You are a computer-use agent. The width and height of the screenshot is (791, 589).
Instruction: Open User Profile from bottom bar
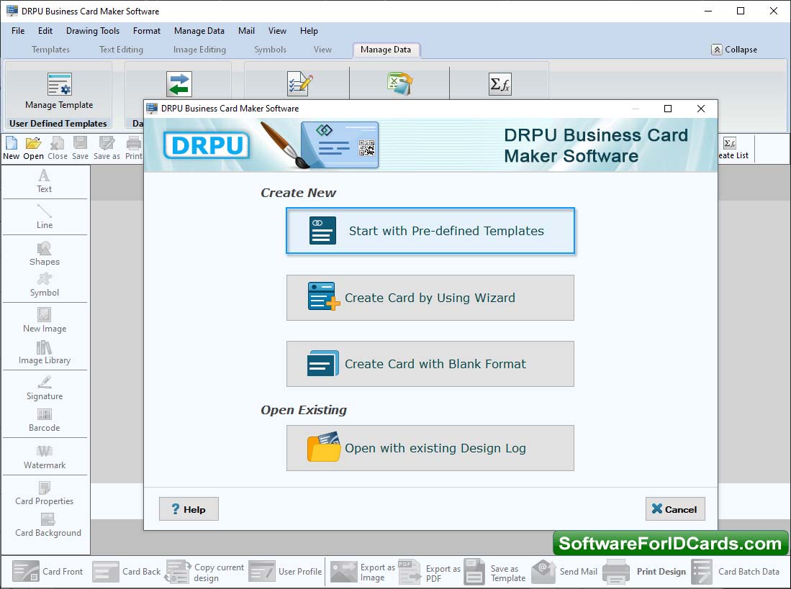285,571
